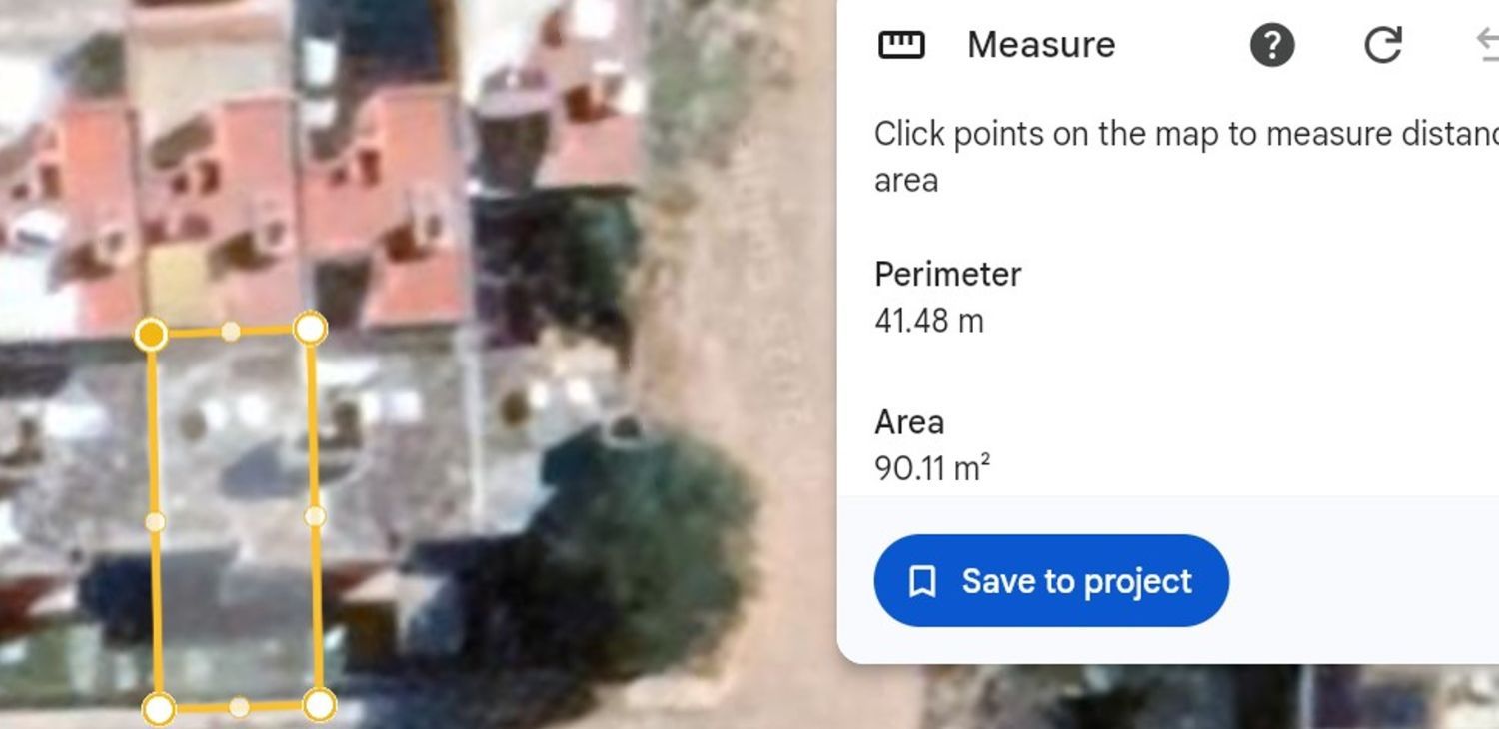Click the ruler Measure icon in panel header
The height and width of the screenshot is (729, 1499).
point(901,45)
